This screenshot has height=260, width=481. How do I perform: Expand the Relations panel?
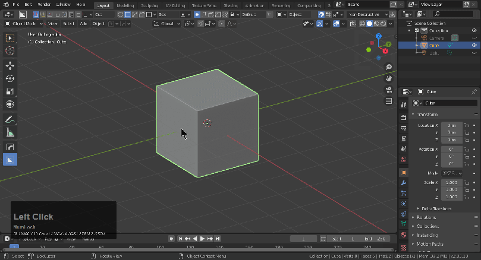[427, 217]
